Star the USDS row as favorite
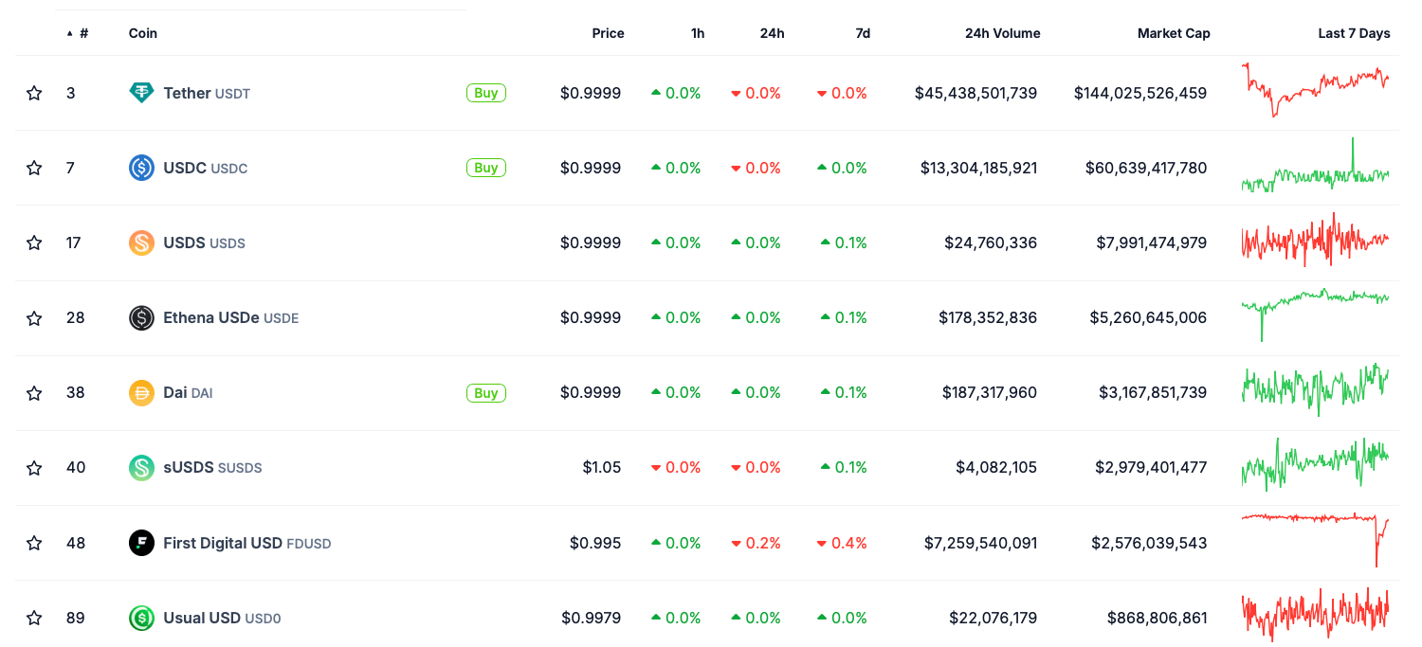1422x647 pixels. click(34, 243)
